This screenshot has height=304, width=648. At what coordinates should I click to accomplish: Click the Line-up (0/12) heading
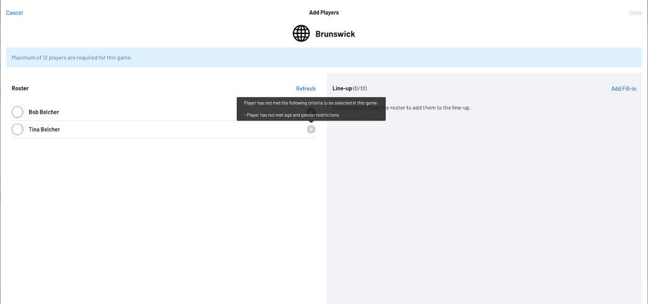(350, 88)
